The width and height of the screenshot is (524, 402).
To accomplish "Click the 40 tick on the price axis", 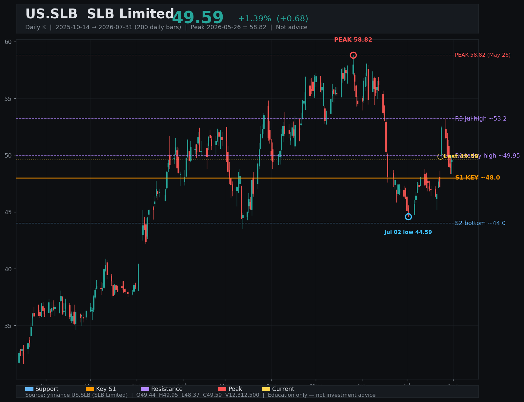I will (x=8, y=269).
